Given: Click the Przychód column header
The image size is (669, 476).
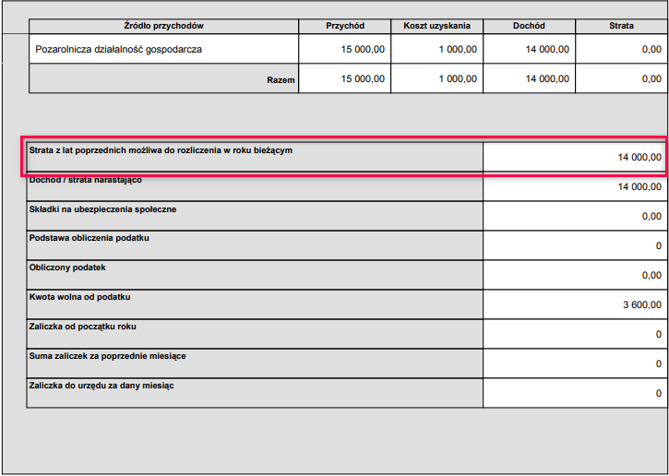Looking at the screenshot, I should [345, 26].
